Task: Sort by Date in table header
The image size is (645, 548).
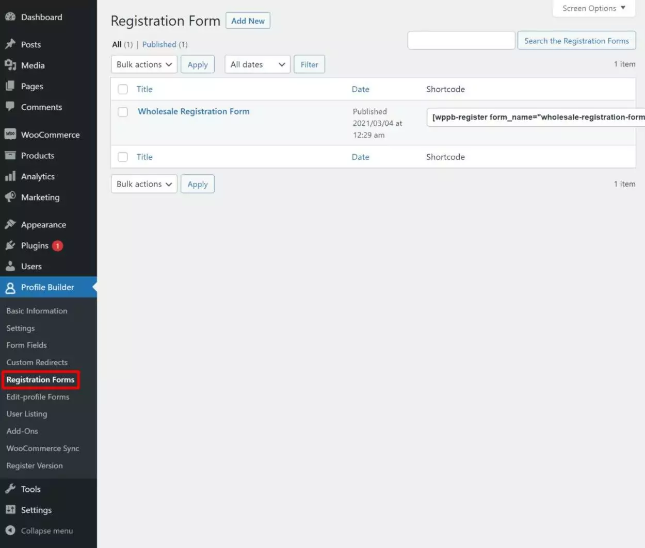Action: click(x=361, y=89)
